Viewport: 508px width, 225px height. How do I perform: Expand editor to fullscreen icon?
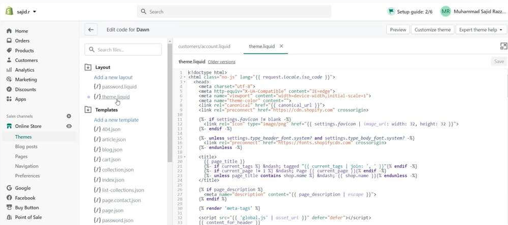(x=503, y=46)
